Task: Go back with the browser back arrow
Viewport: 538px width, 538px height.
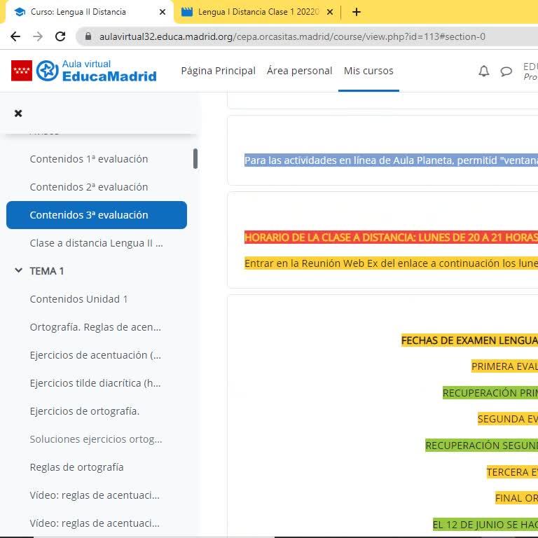Action: [x=15, y=36]
